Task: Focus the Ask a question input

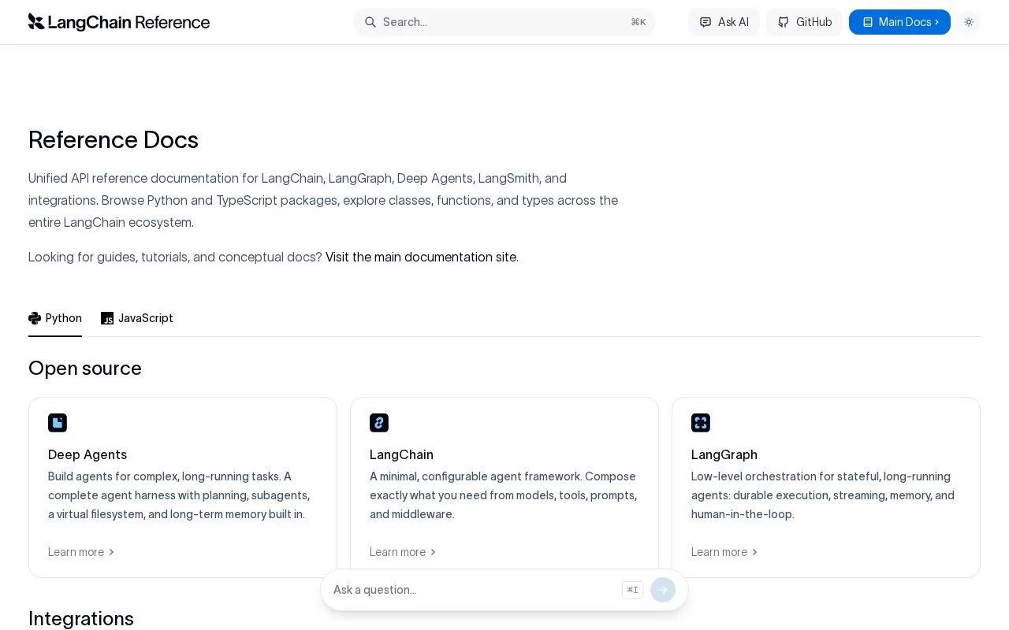Action: 473,590
